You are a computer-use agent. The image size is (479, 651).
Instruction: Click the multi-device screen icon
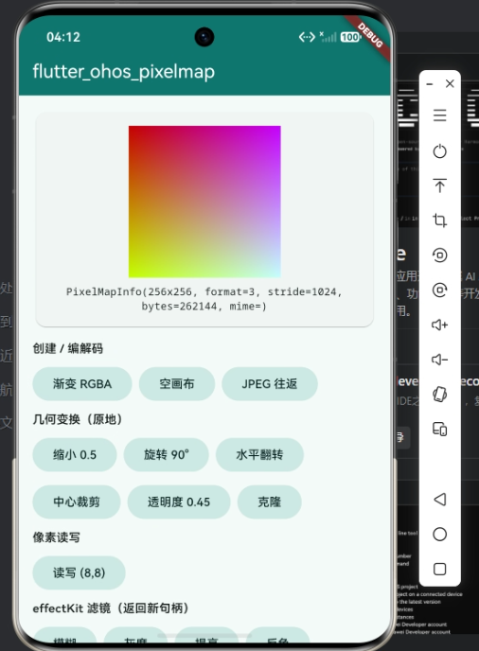click(x=439, y=429)
